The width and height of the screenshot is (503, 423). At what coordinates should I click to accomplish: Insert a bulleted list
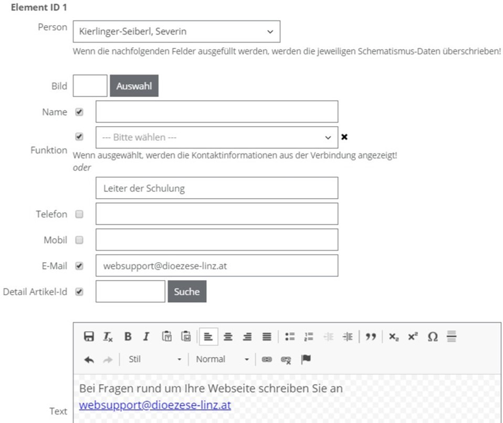pos(290,337)
